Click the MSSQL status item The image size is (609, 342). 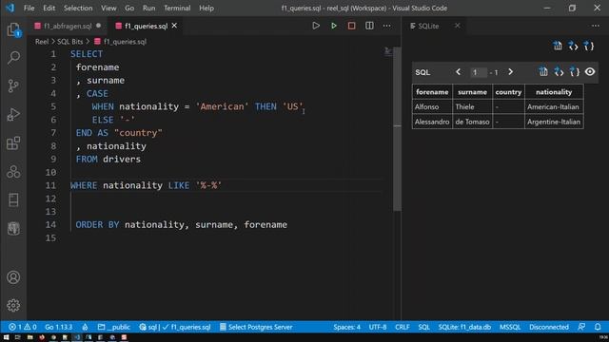pyautogui.click(x=510, y=327)
